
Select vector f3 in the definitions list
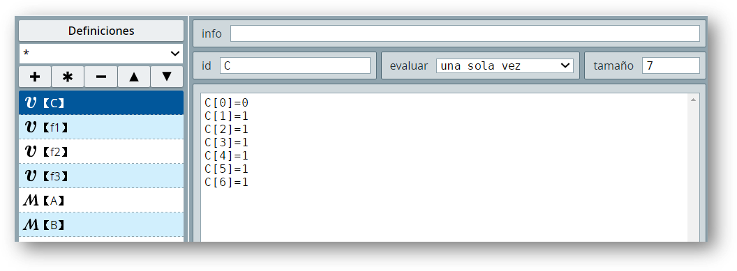pos(101,176)
